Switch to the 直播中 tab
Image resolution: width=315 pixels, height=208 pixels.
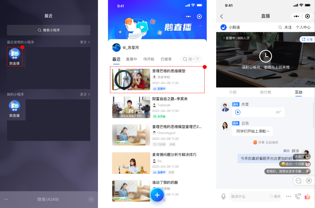click(131, 59)
